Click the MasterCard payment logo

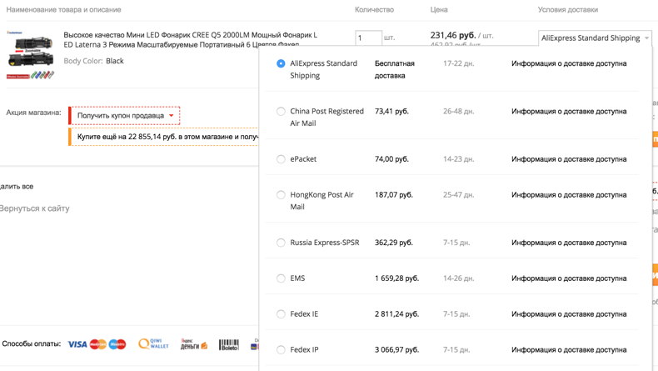coord(98,344)
